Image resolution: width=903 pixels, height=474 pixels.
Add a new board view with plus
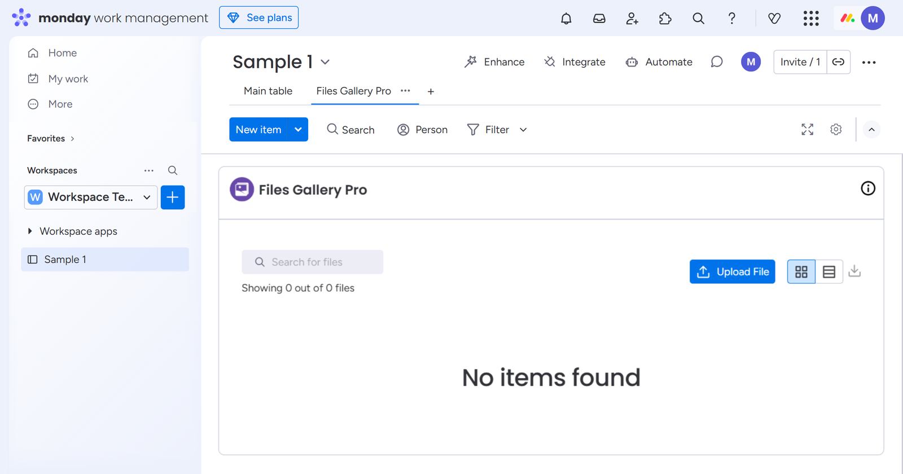coord(431,91)
